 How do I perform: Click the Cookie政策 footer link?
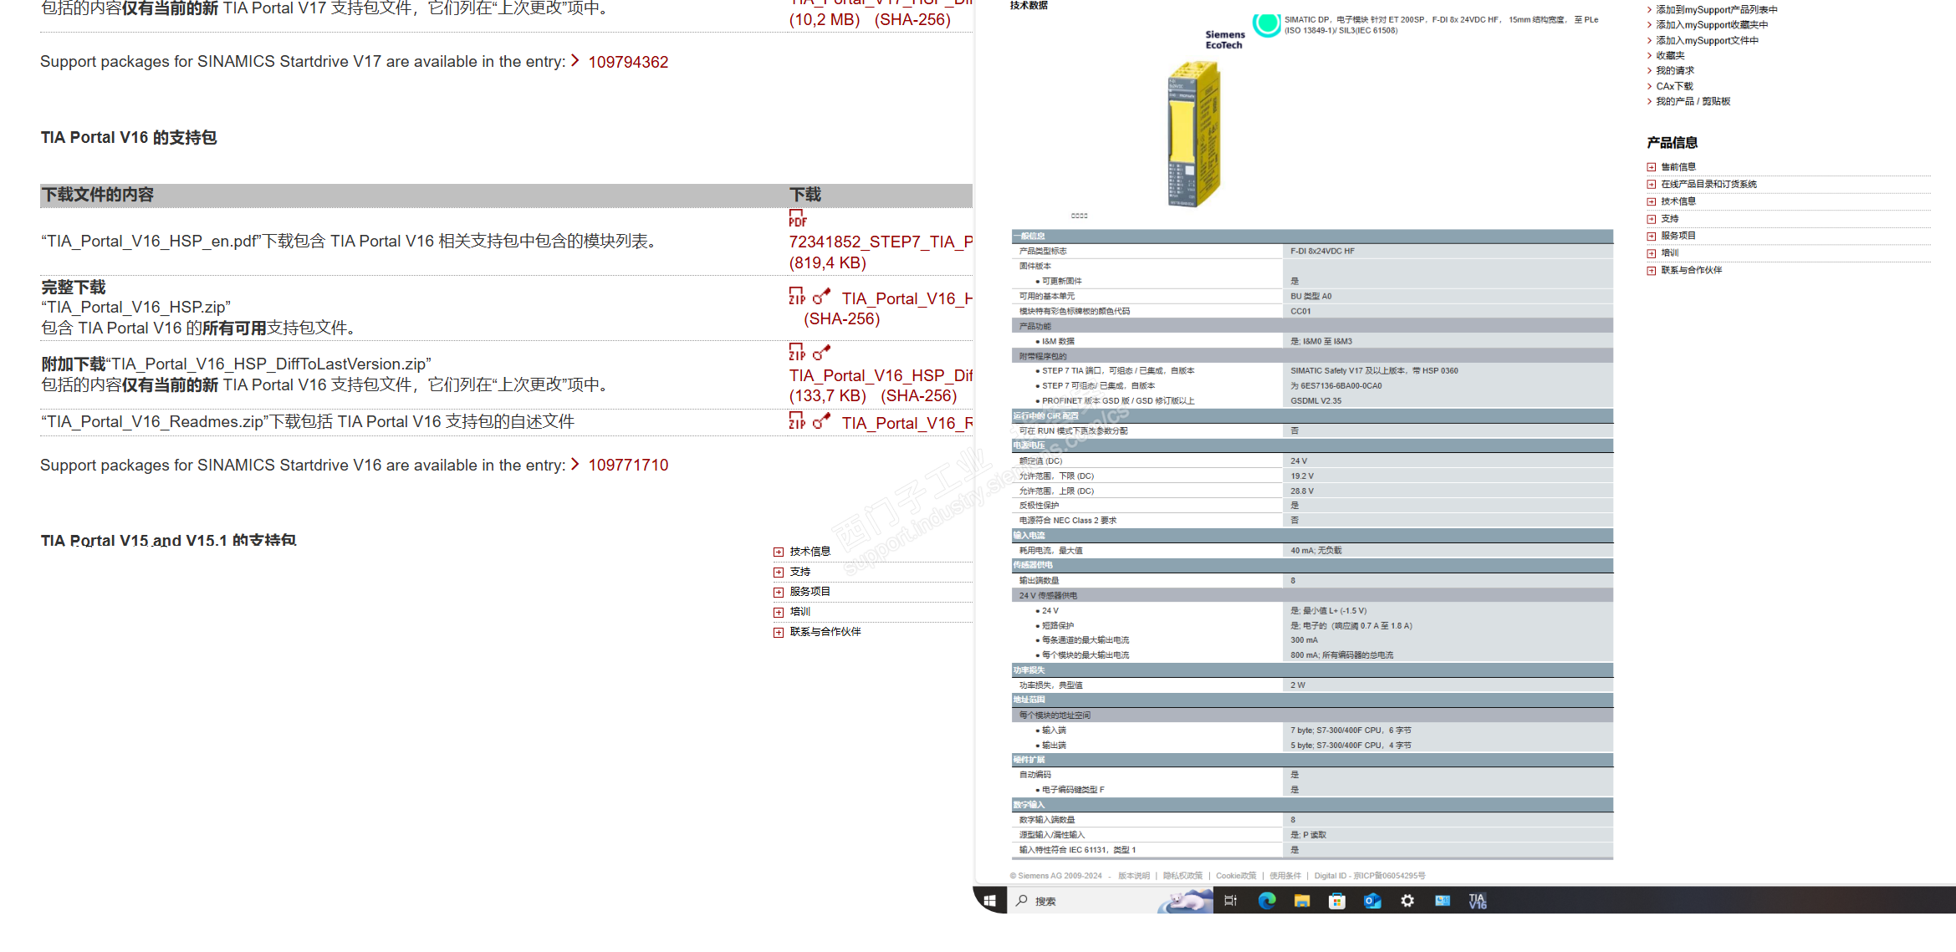click(x=1235, y=876)
